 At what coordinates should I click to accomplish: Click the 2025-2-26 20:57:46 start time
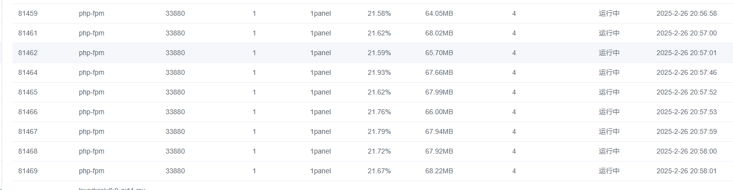[x=687, y=72]
